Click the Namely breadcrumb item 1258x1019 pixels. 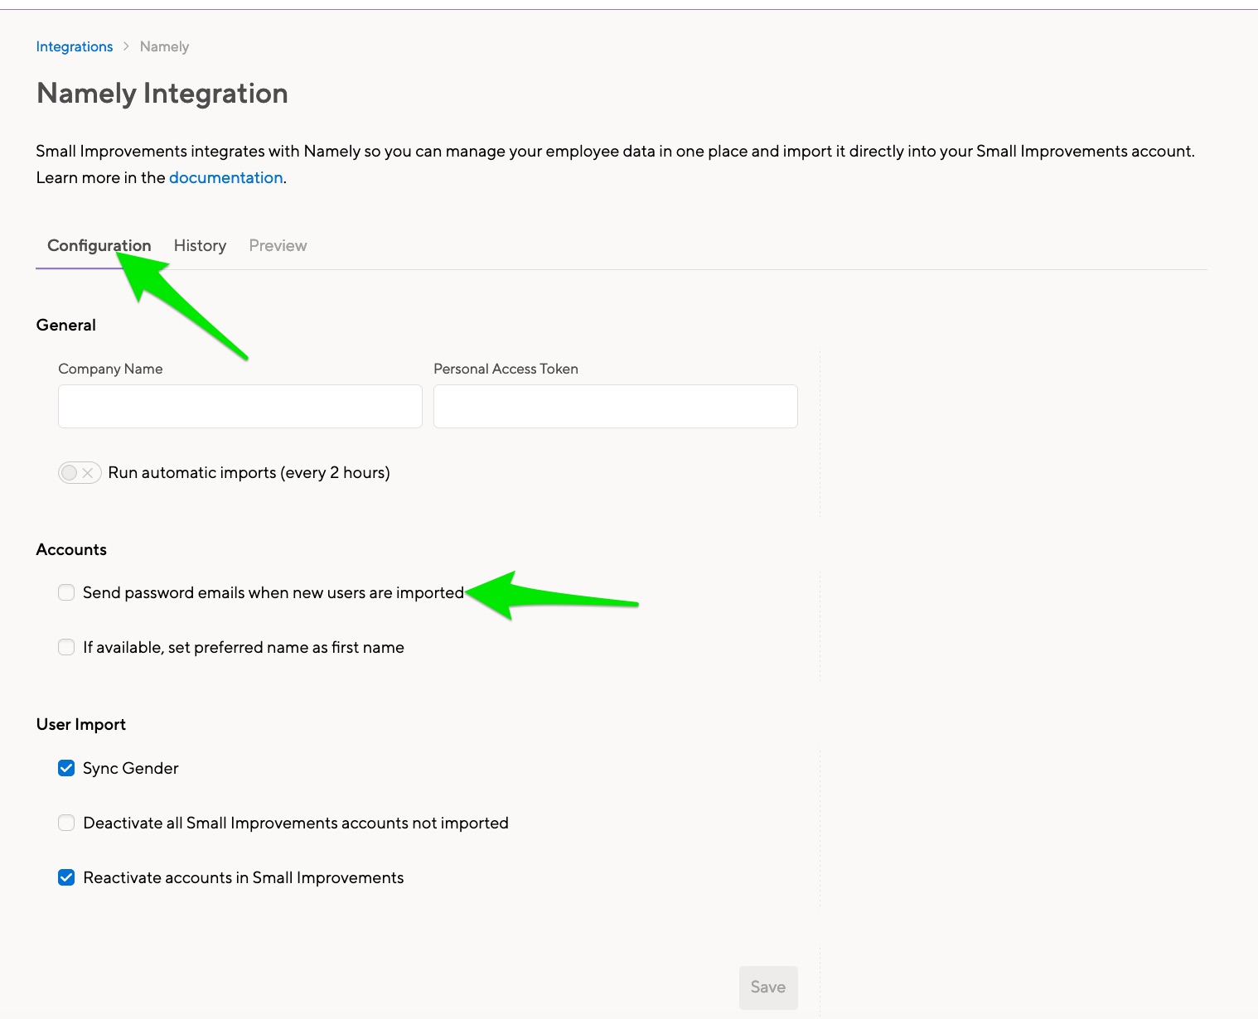[x=163, y=46]
